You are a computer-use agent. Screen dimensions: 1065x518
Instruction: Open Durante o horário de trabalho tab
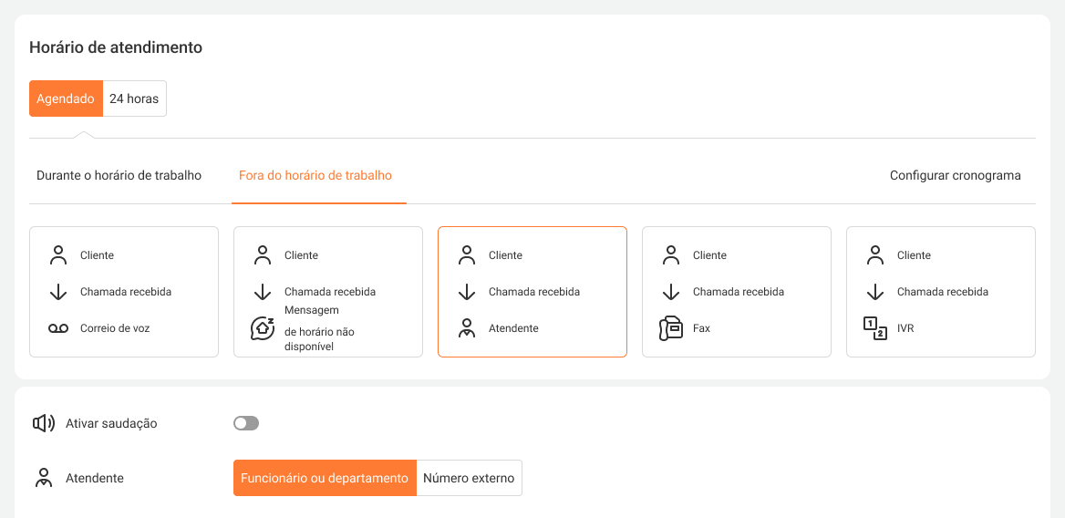click(119, 175)
